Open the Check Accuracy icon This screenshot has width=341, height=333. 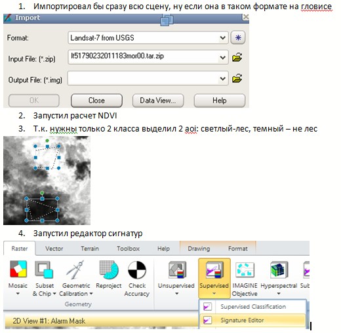[x=137, y=270]
